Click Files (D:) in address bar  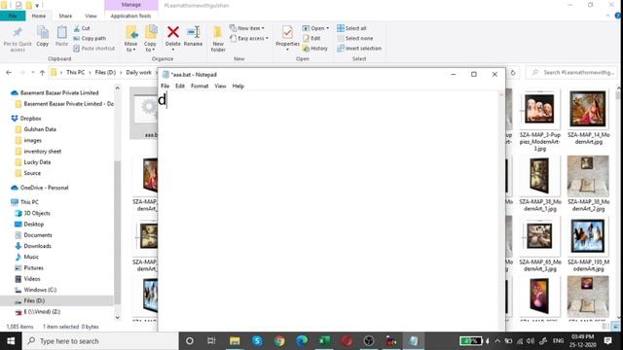pos(105,72)
